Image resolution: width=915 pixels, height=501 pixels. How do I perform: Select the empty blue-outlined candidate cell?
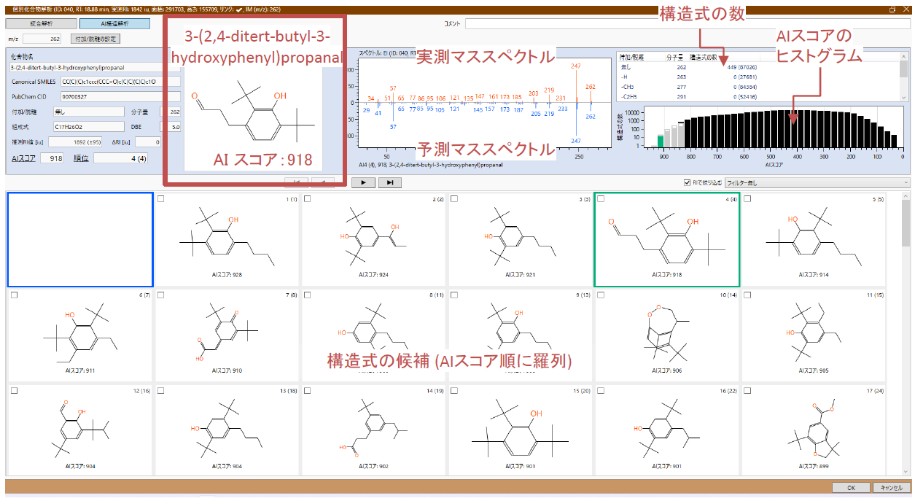80,240
